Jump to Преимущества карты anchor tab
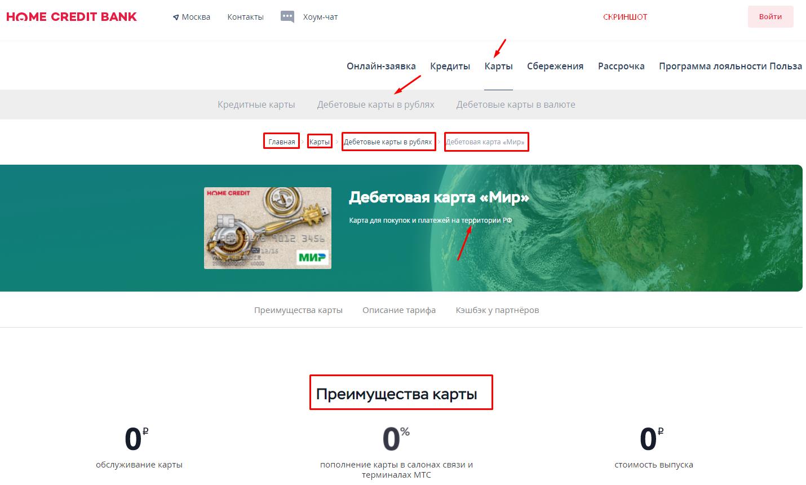The image size is (806, 485). click(298, 310)
